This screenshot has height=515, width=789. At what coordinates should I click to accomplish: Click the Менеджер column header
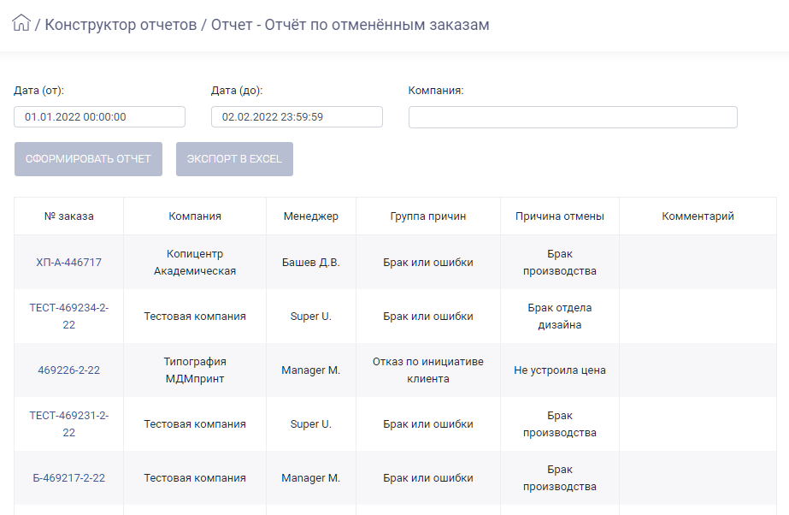(x=311, y=216)
